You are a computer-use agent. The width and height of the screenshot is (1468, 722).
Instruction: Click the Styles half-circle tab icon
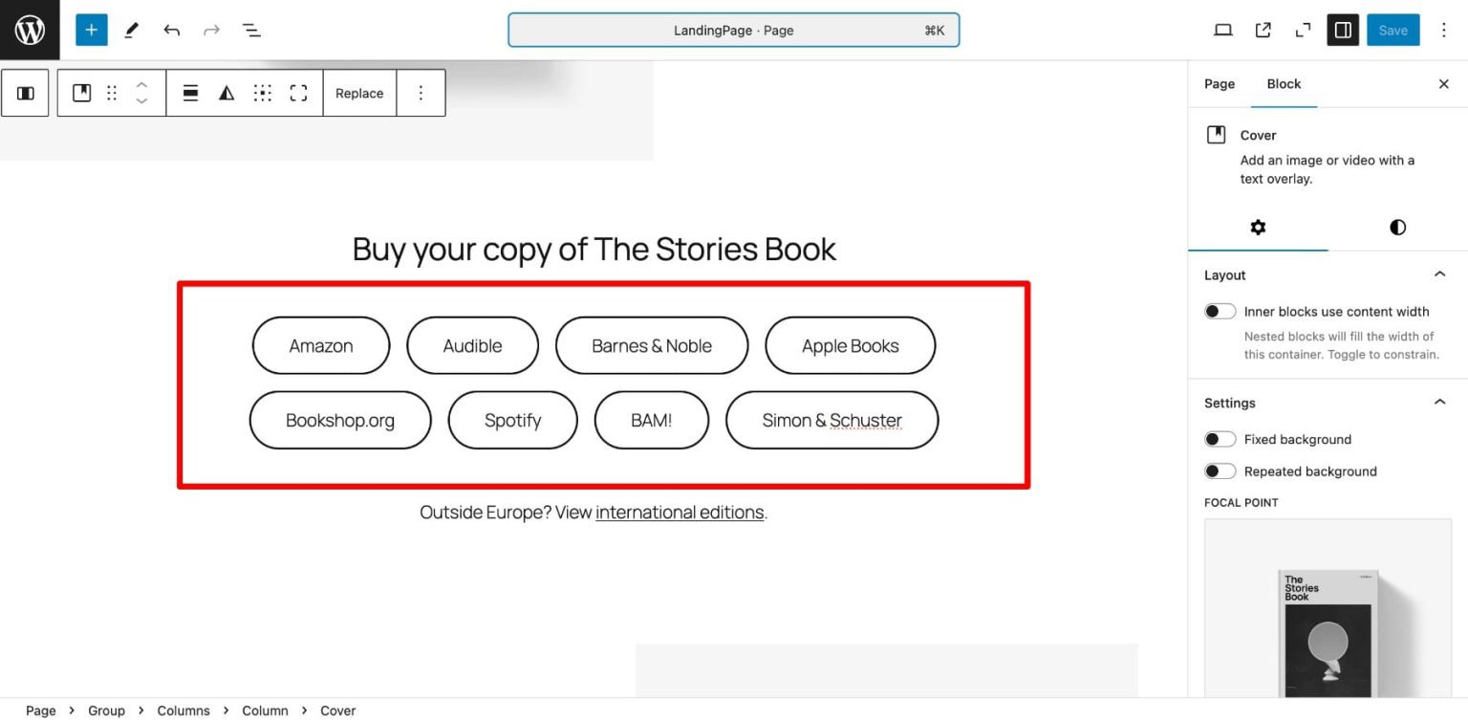[1397, 227]
